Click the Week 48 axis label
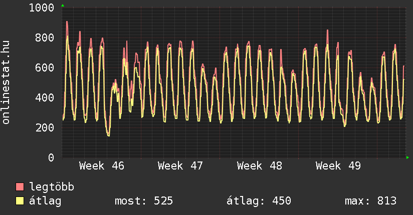This screenshot has height=215, width=413. tap(260, 165)
